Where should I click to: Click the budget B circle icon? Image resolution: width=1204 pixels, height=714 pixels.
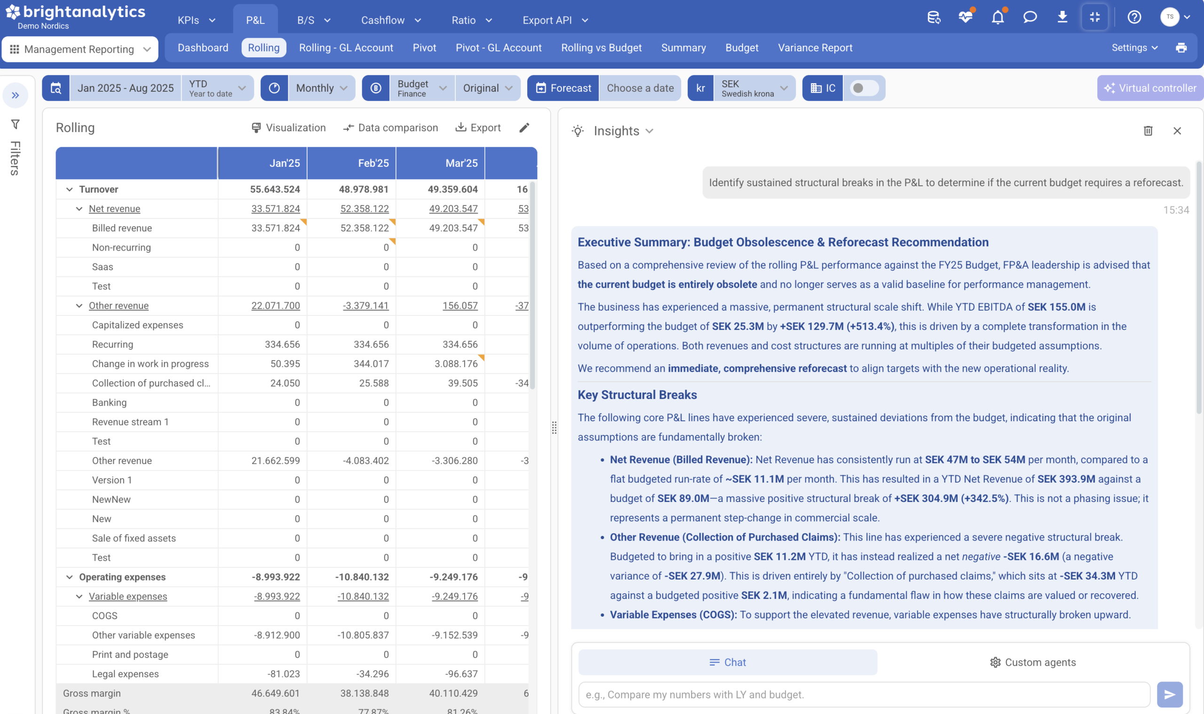(x=375, y=88)
